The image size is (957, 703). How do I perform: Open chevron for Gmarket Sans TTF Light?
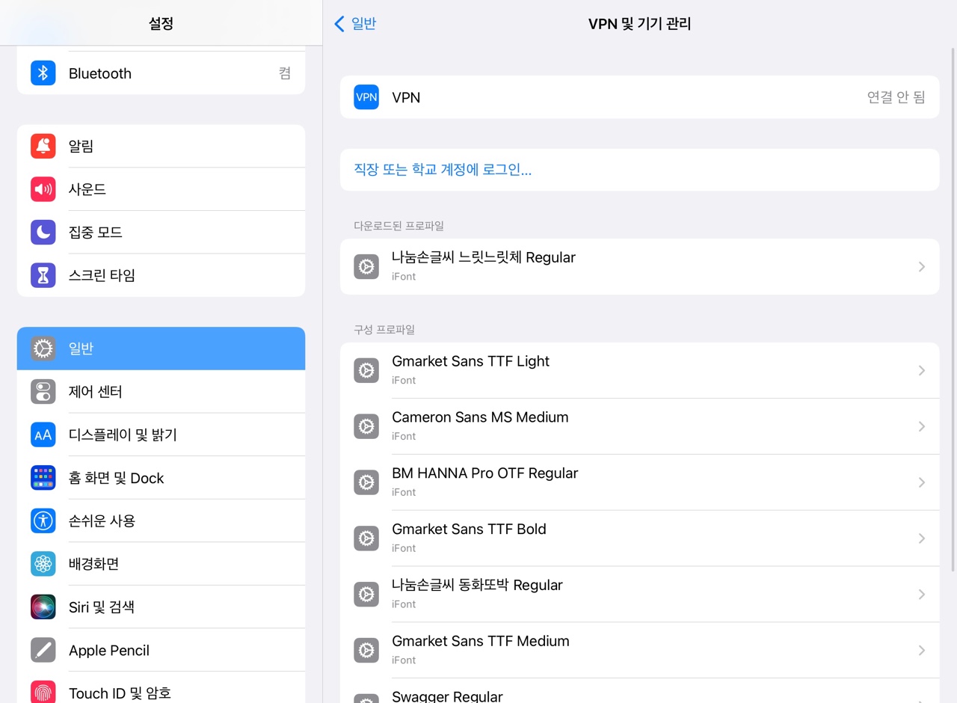click(921, 370)
